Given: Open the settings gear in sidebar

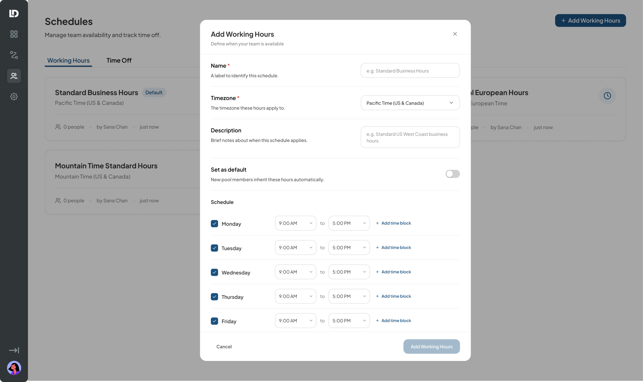Looking at the screenshot, I should click(x=14, y=97).
